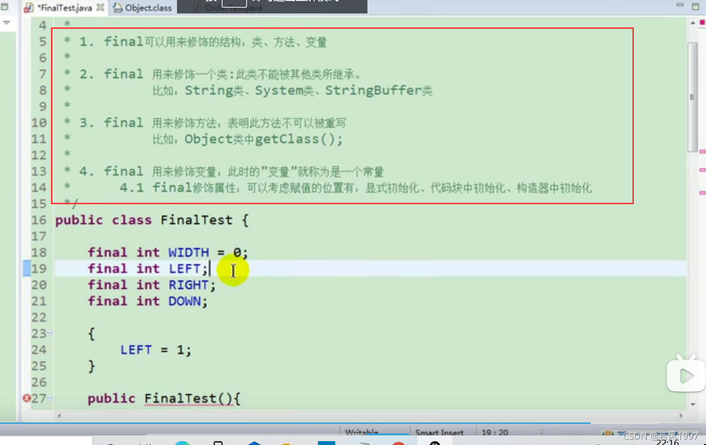Maximize the editor area using the top-right icon
Viewport: 706px width, 445px height.
695,6
